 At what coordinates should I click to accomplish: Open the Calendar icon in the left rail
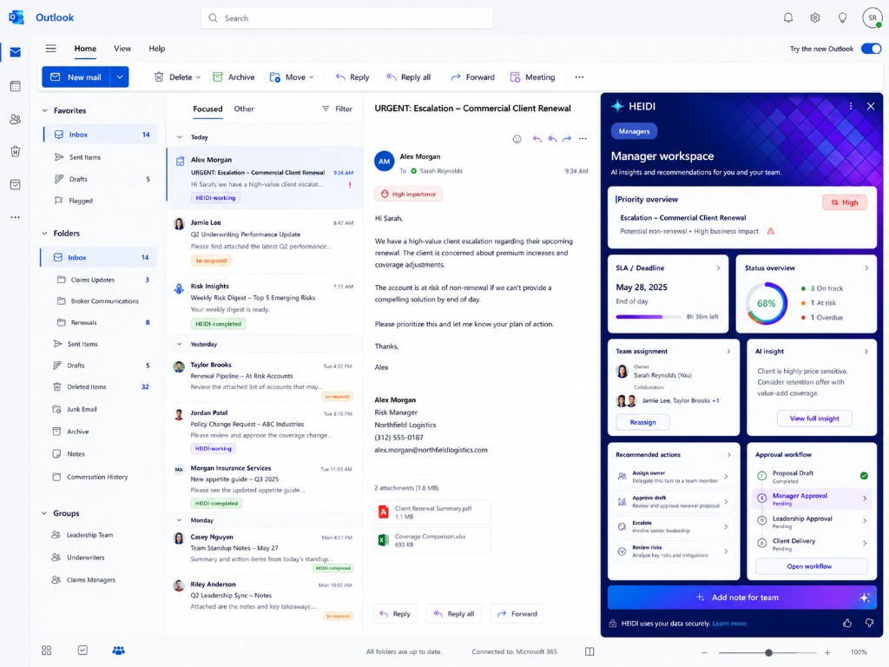pos(16,86)
